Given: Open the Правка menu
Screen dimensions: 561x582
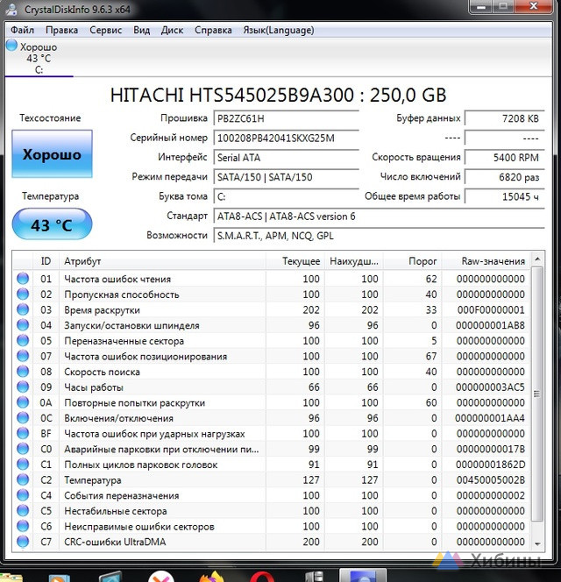Looking at the screenshot, I should coord(61,30).
